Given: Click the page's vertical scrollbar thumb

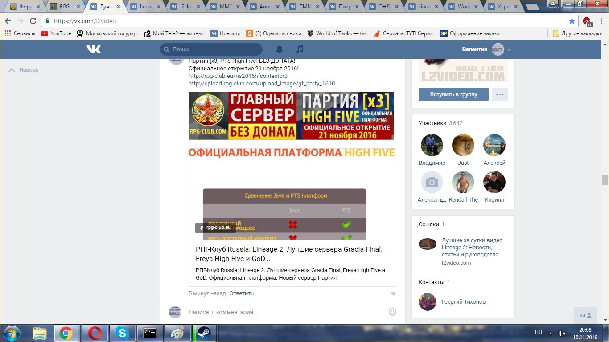Looking at the screenshot, I should click(605, 180).
